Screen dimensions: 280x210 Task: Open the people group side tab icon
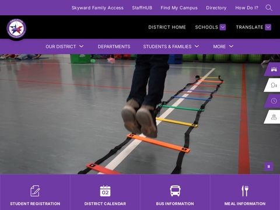(274, 69)
